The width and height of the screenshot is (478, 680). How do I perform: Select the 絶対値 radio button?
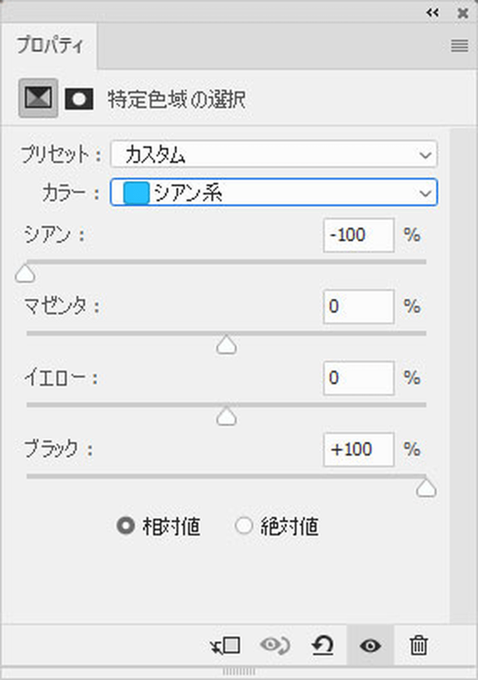pos(244,527)
